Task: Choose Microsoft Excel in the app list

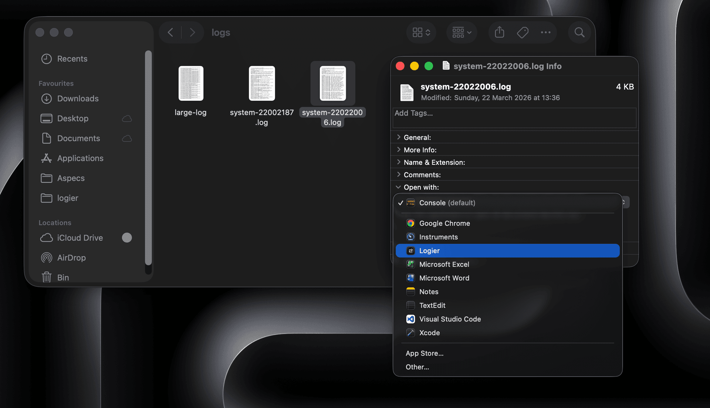Action: (507, 265)
